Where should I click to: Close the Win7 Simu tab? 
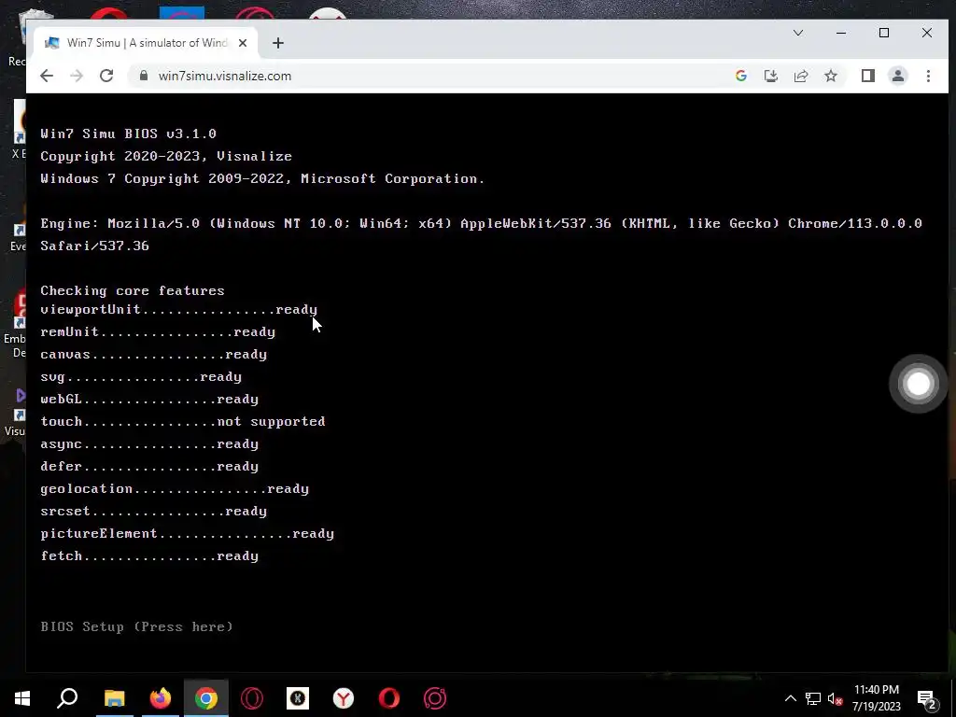243,43
